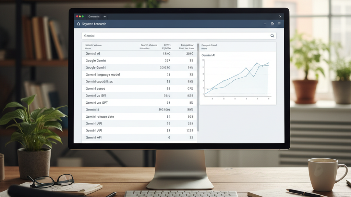Select the Gemini API row with 298
This screenshot has width=351, height=197.
(x=139, y=123)
